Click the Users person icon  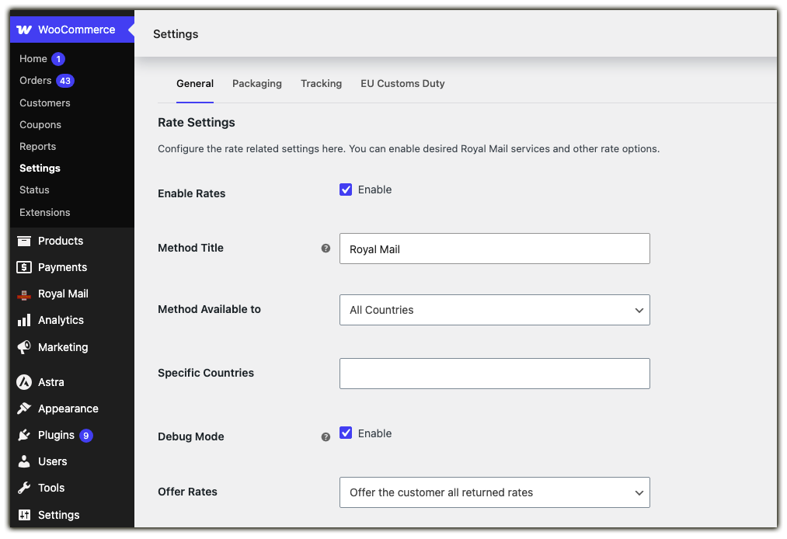click(24, 461)
